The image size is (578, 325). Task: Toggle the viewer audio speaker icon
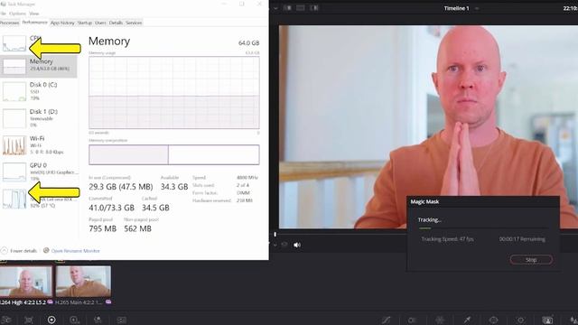tap(297, 245)
